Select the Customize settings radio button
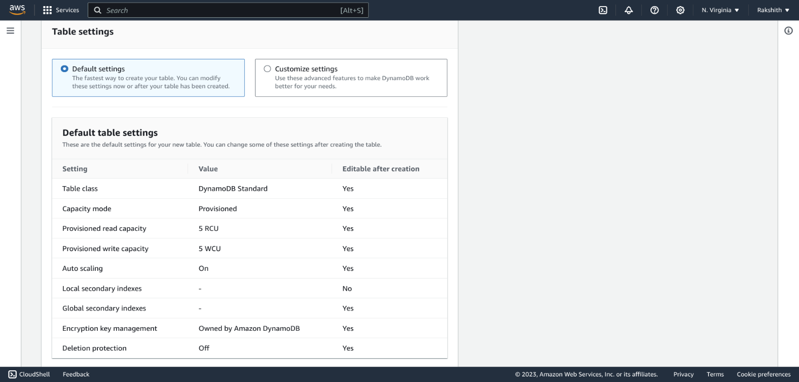Screen dimensions: 799x382 [267, 68]
